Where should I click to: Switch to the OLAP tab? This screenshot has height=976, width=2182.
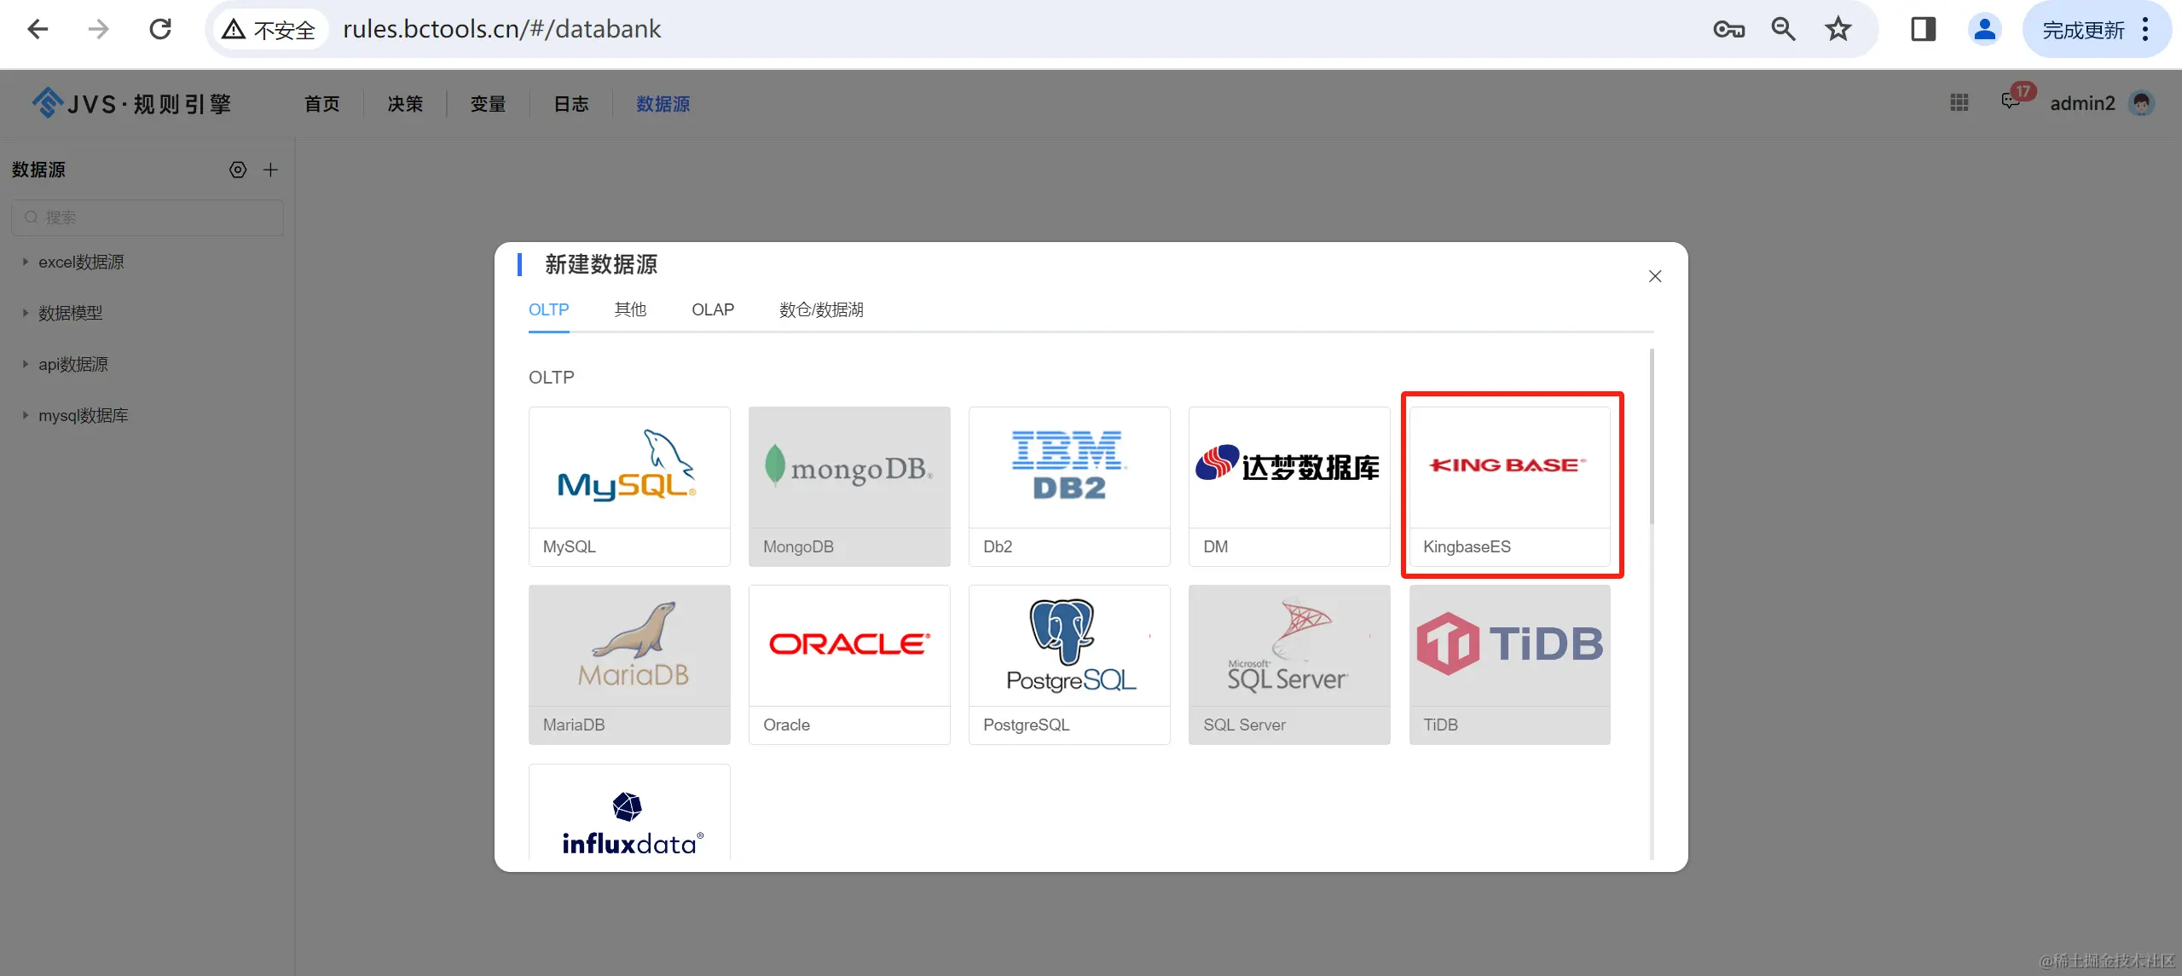[712, 309]
